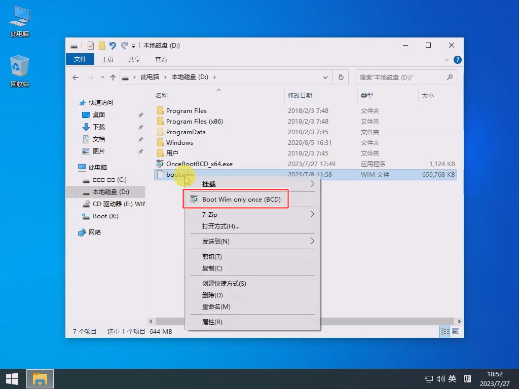Switch to the 共享 ribbon tab
The width and height of the screenshot is (519, 389).
(x=134, y=60)
